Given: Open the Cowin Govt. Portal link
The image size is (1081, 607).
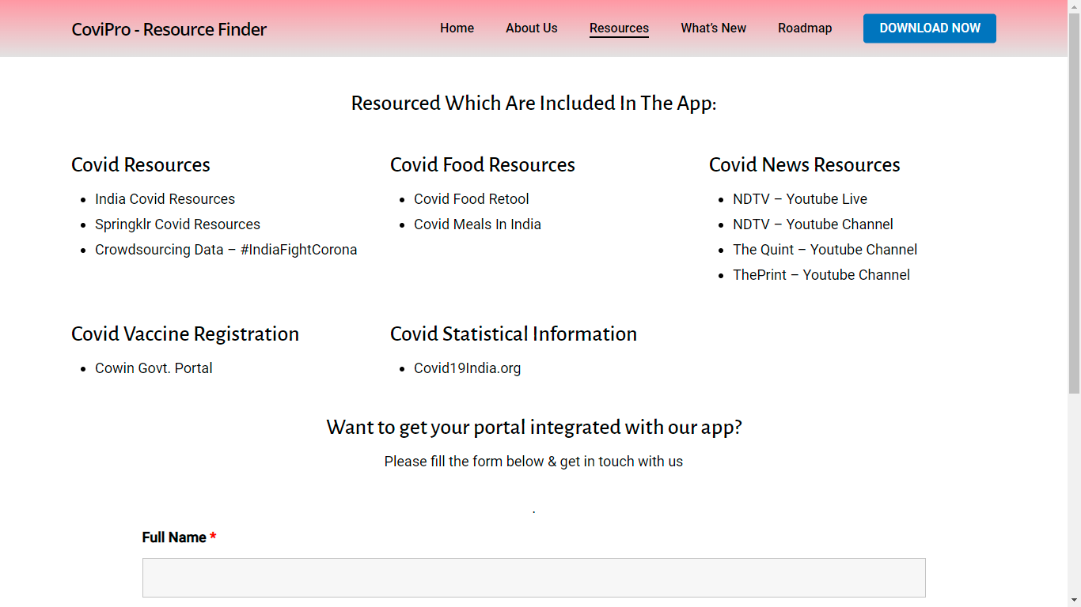Looking at the screenshot, I should (154, 368).
